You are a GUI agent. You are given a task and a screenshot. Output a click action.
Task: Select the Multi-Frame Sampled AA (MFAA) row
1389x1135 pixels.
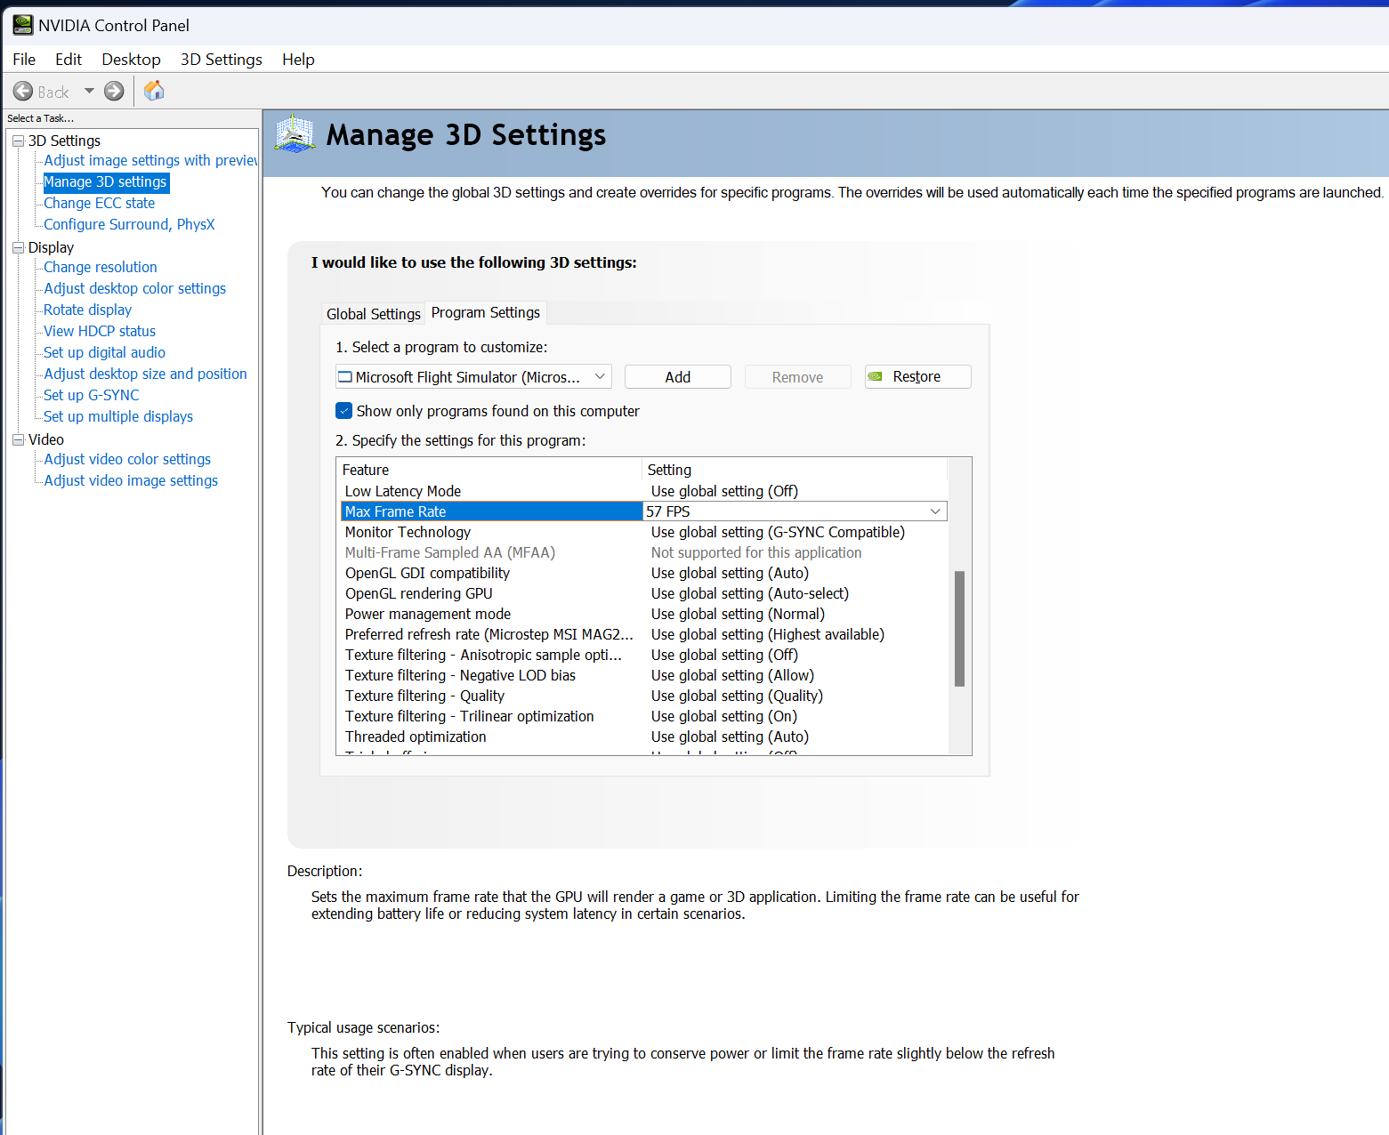(x=644, y=552)
